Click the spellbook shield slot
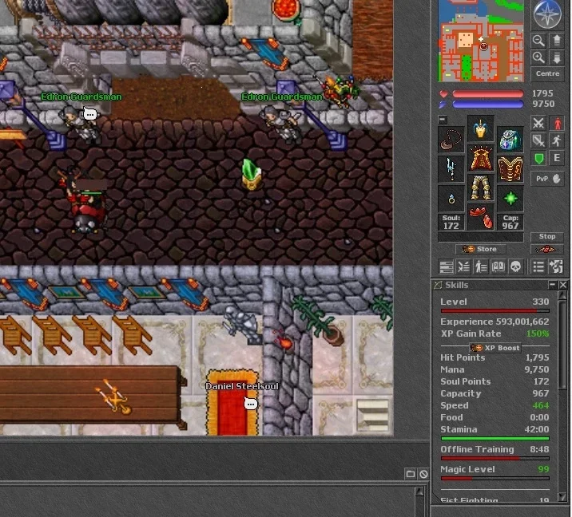 pyautogui.click(x=510, y=169)
